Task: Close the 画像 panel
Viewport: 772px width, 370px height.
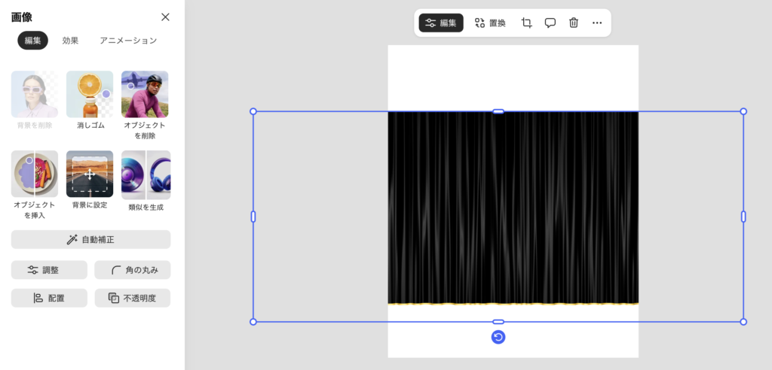Action: [x=166, y=17]
